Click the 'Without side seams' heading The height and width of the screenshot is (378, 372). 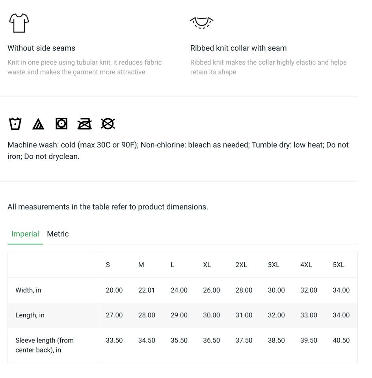click(41, 48)
